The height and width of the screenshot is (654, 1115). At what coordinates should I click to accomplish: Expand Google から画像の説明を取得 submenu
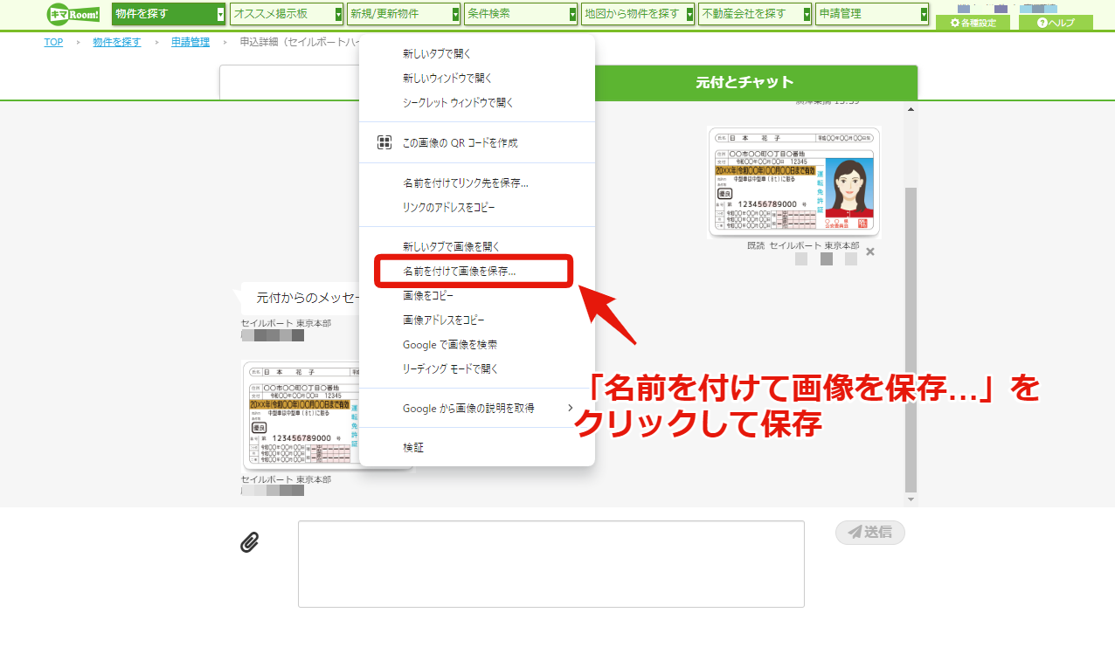[x=477, y=408]
